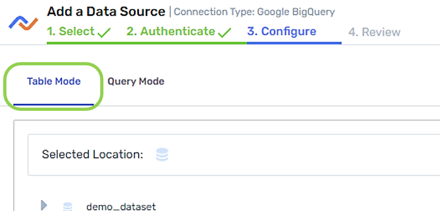
Task: Switch to the Query Mode tab
Action: pos(136,81)
